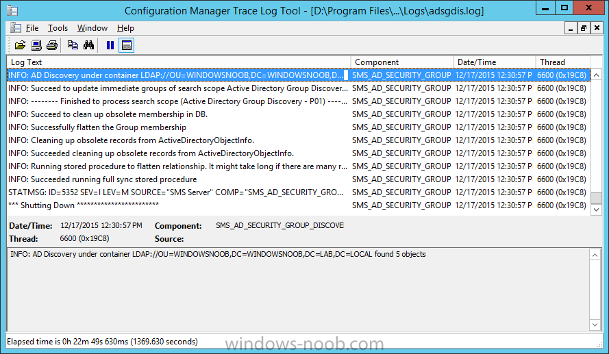Click the Find binoculars toolbar icon
The height and width of the screenshot is (354, 609).
coord(88,45)
